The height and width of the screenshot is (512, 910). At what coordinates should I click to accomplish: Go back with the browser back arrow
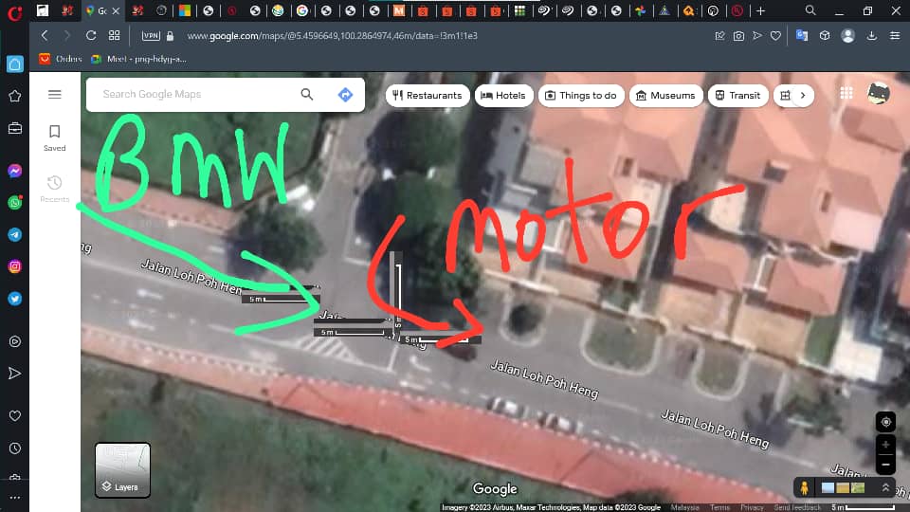click(45, 35)
